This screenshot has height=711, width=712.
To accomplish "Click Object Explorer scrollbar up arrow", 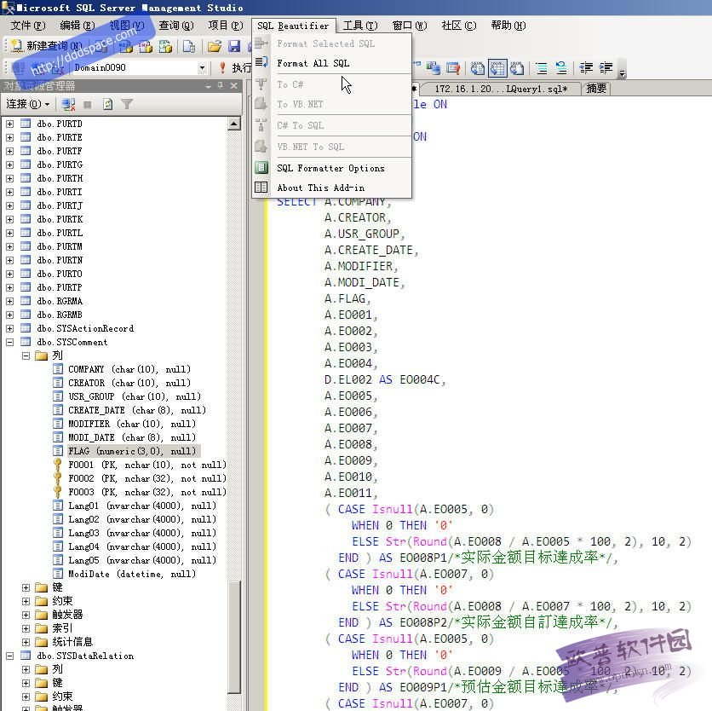I will pyautogui.click(x=234, y=124).
